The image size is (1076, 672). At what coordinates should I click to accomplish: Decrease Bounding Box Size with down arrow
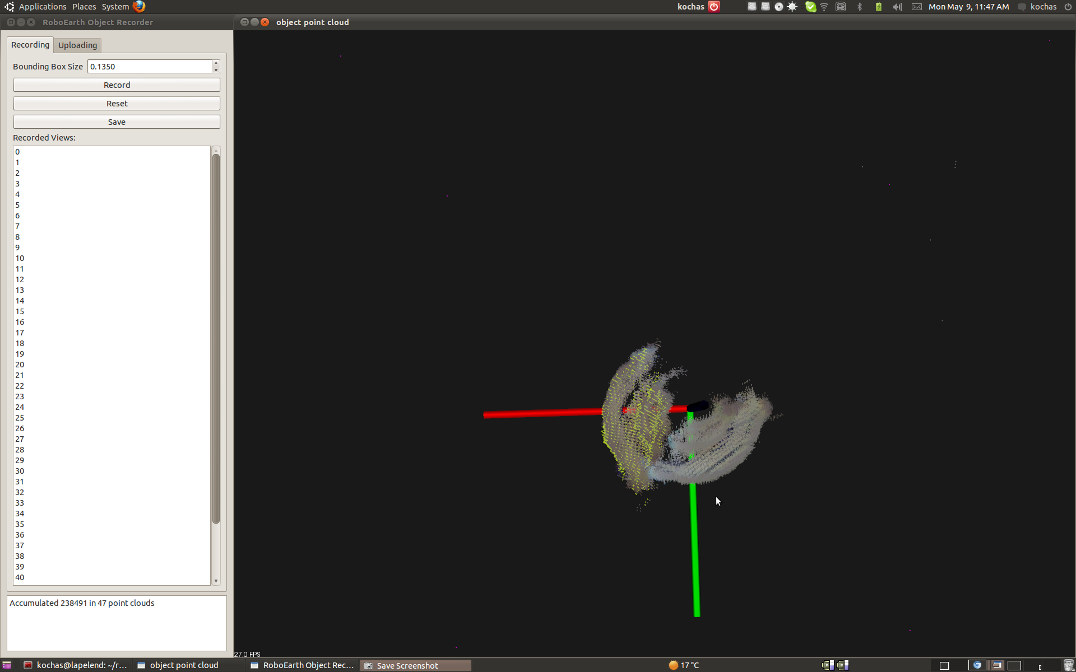pos(216,70)
